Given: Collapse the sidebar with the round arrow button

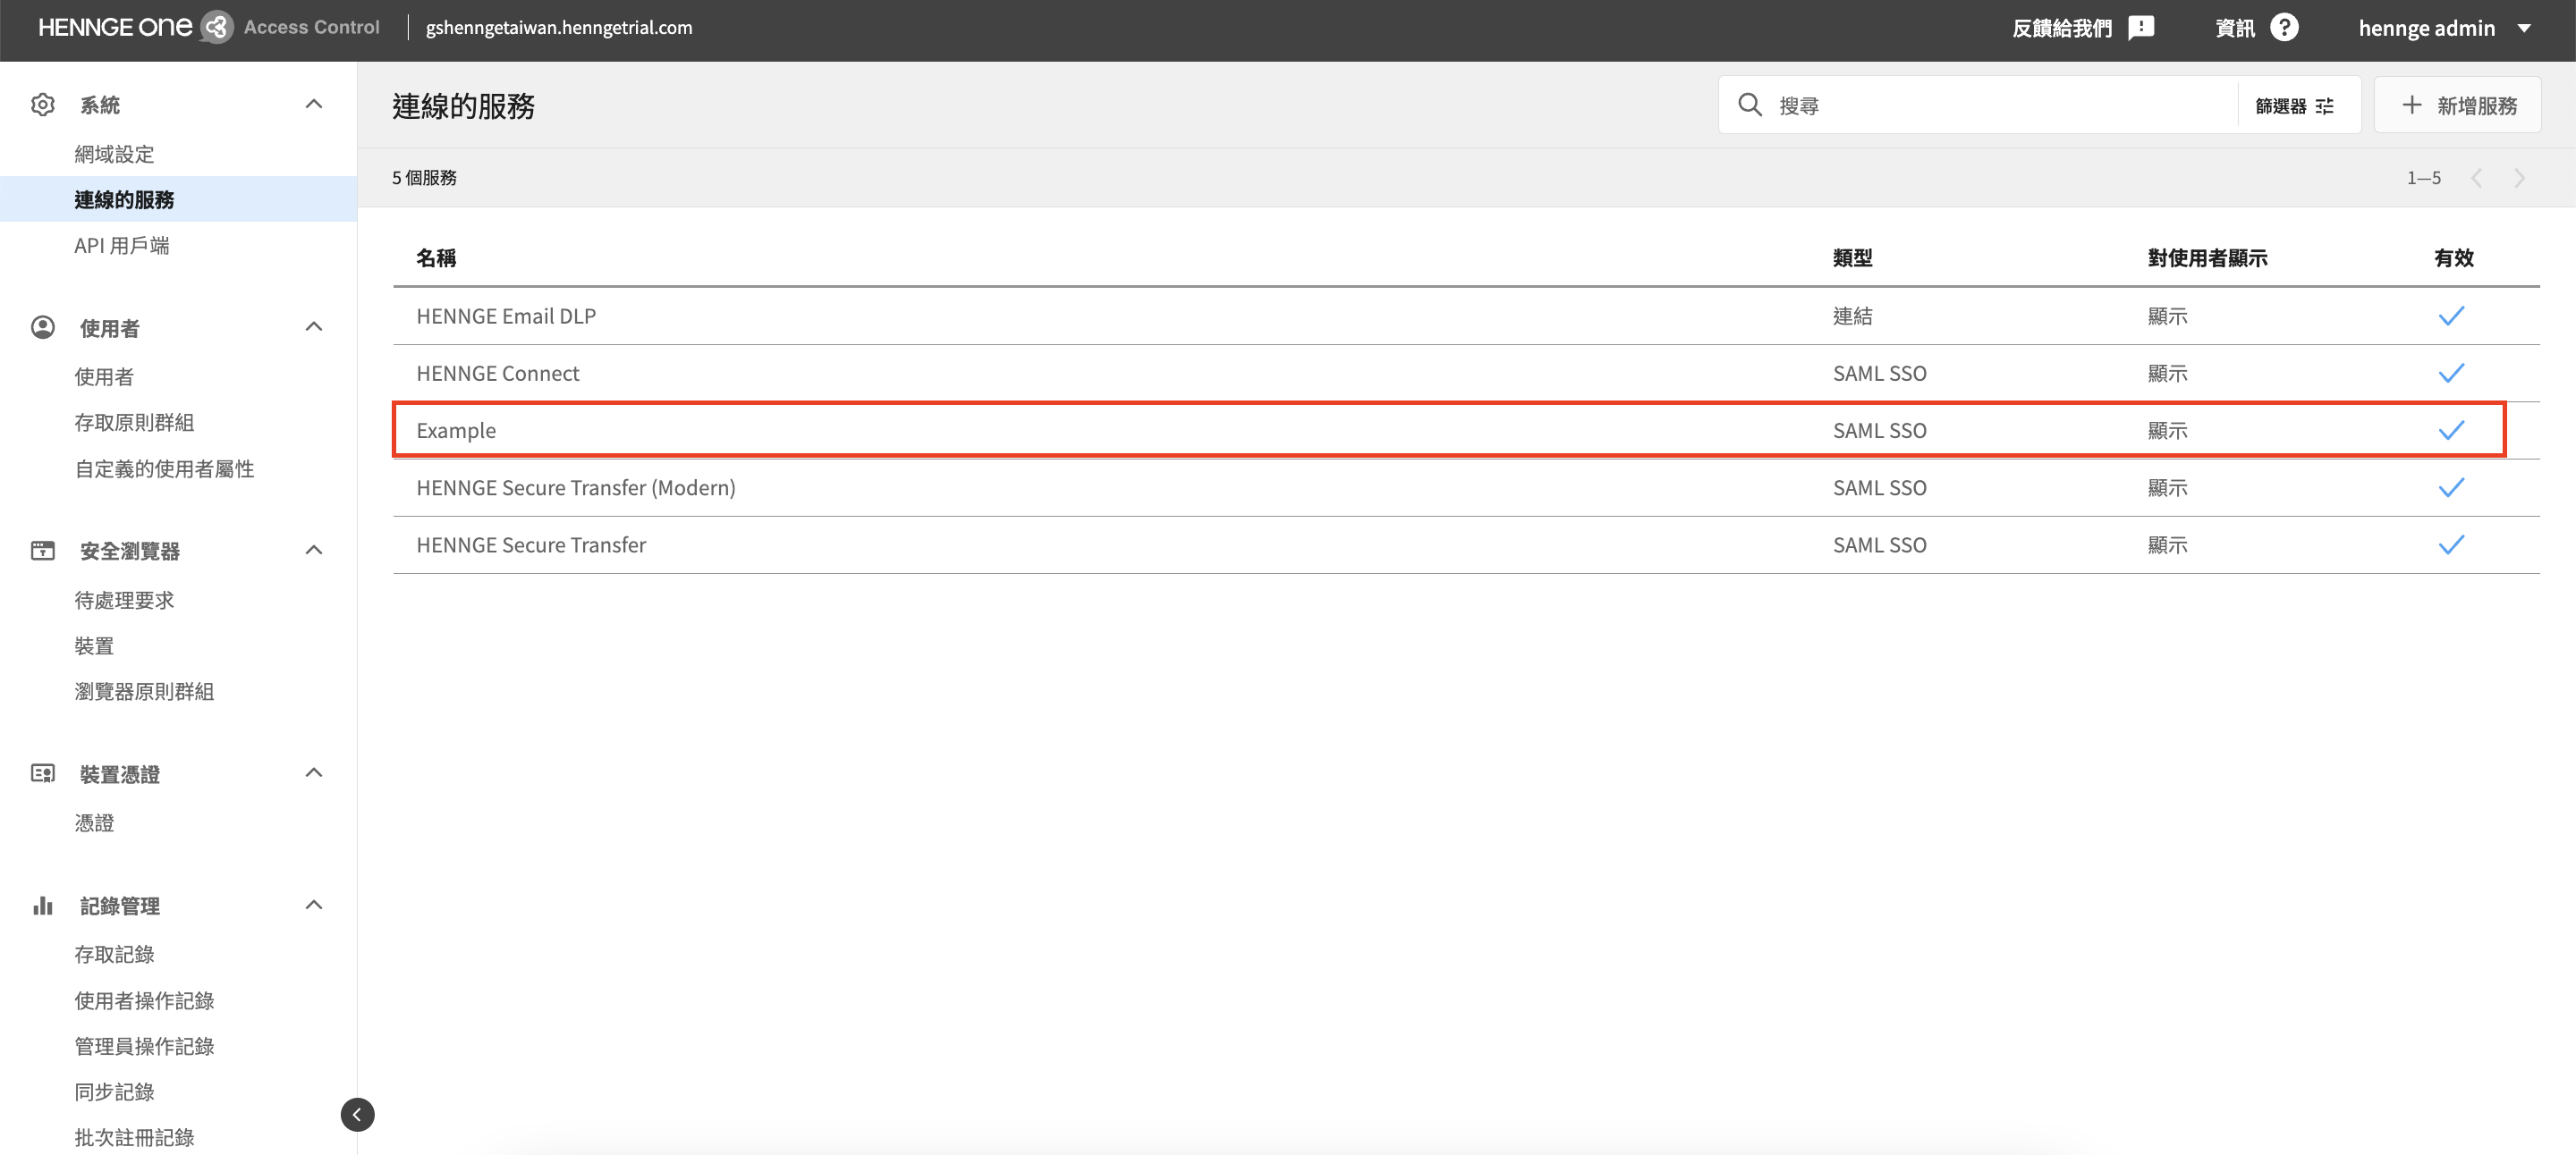Looking at the screenshot, I should pyautogui.click(x=357, y=1114).
